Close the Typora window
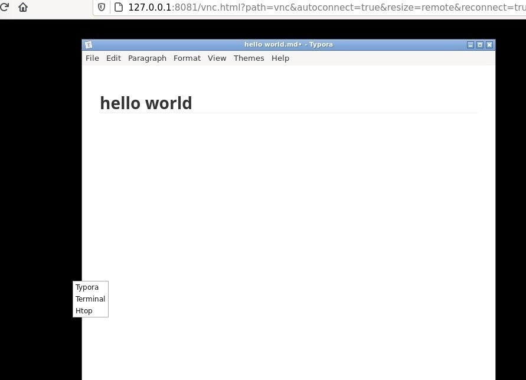 (489, 45)
